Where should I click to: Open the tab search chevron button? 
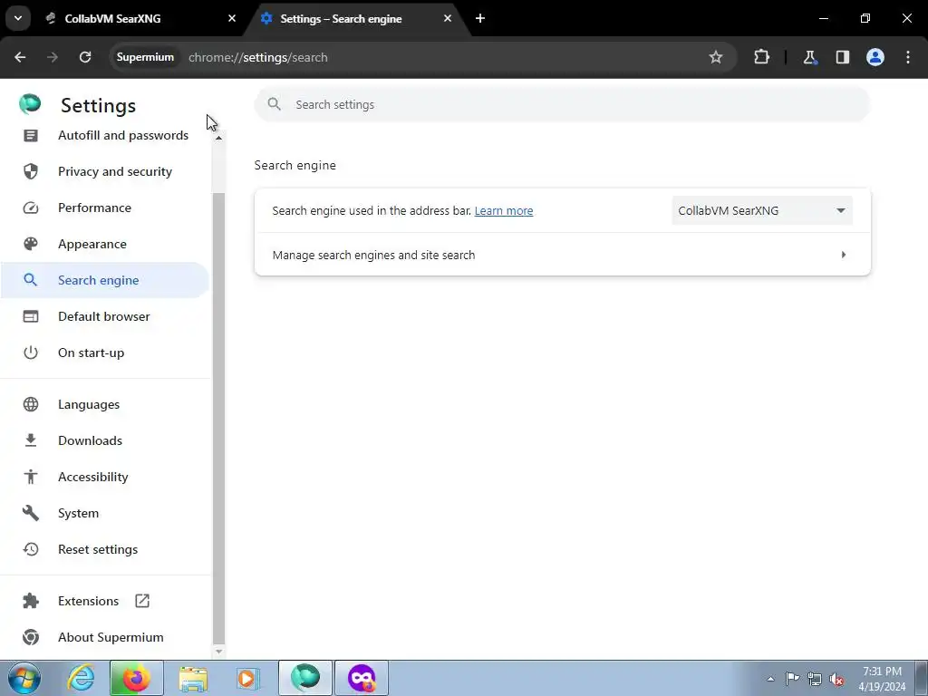point(18,18)
